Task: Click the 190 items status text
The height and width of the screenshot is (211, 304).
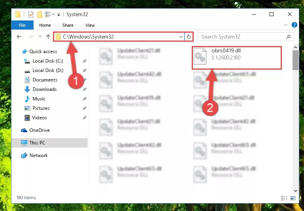Action: pyautogui.click(x=26, y=198)
